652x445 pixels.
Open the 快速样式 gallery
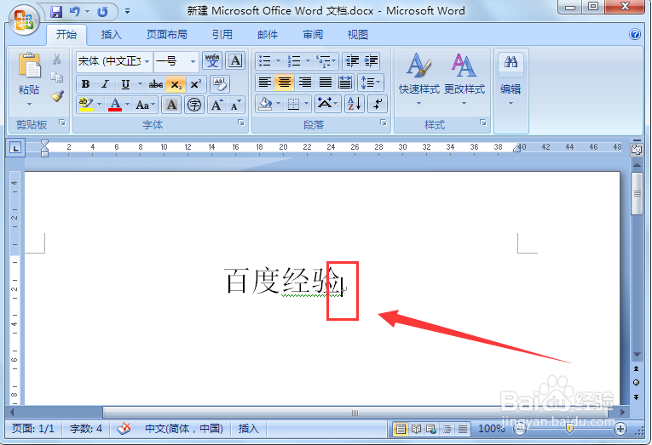point(418,79)
